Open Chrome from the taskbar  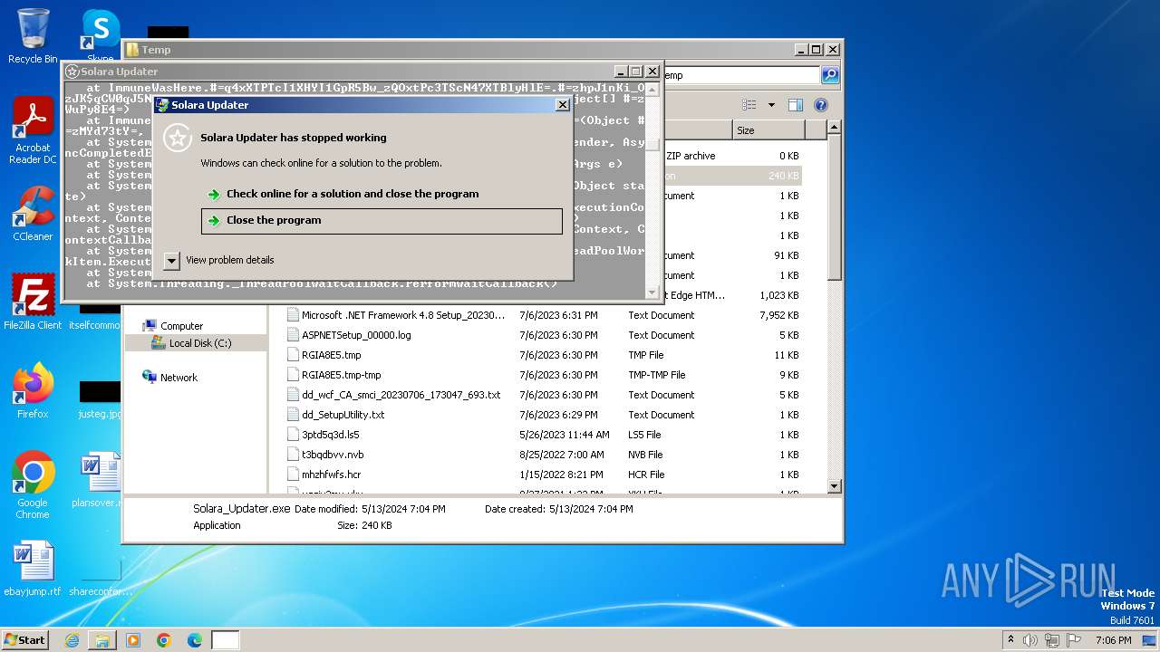[x=164, y=640]
